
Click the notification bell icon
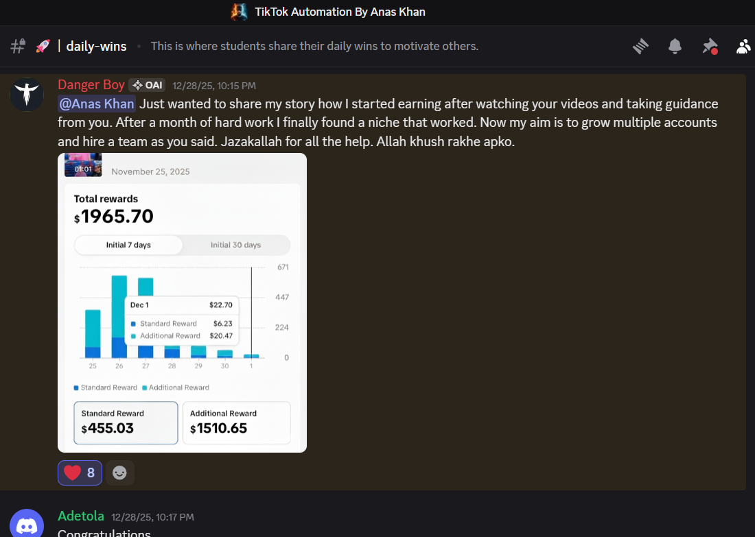(x=675, y=46)
